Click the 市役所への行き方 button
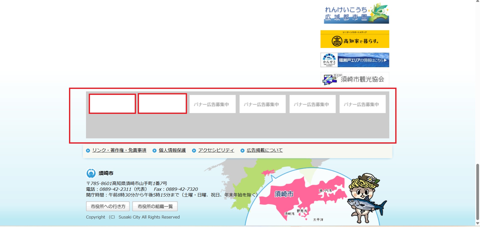 point(108,206)
